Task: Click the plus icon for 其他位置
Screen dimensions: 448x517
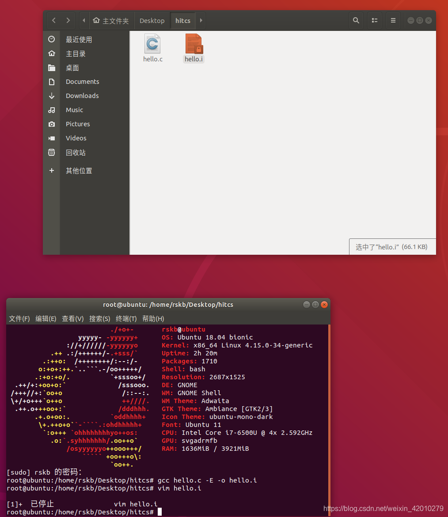Action: tap(51, 170)
